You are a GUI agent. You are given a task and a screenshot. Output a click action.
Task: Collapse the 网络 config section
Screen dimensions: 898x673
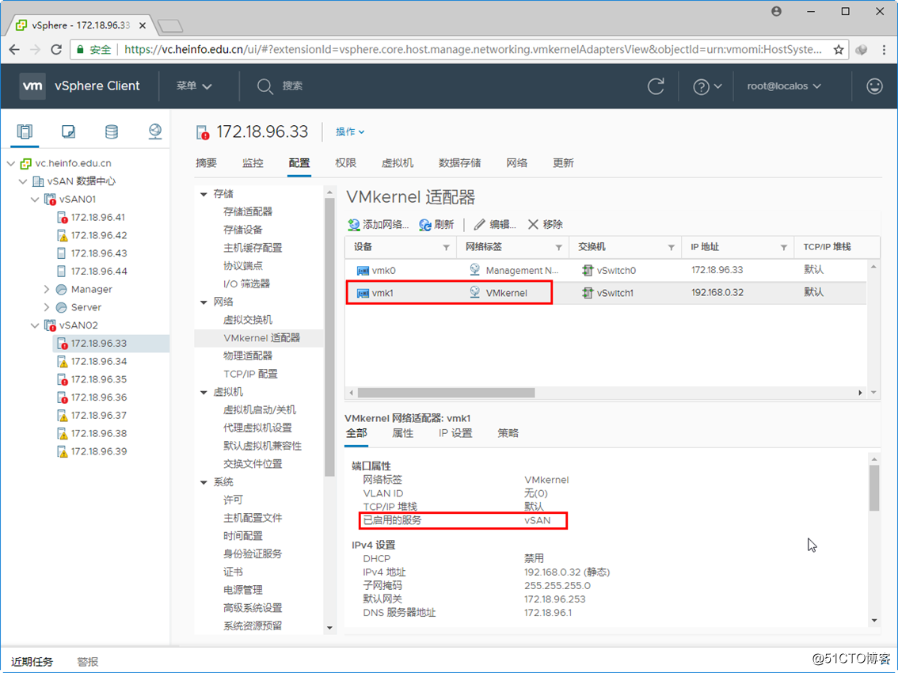pos(204,302)
